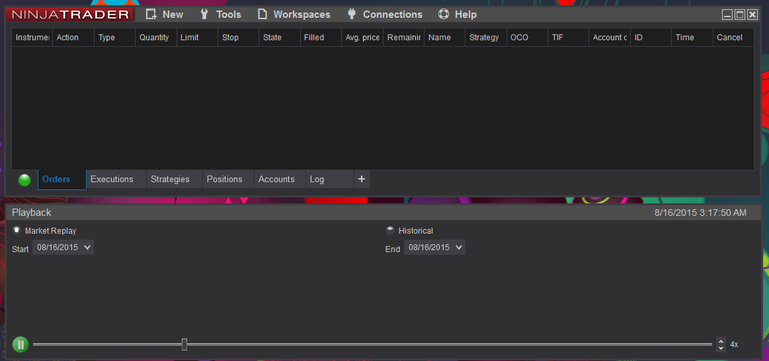Sort by Type column header
This screenshot has width=769, height=361.
(x=115, y=37)
